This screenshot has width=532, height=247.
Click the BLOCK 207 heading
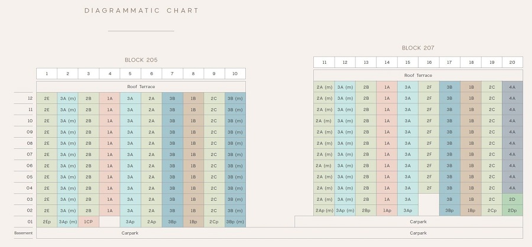click(418, 48)
